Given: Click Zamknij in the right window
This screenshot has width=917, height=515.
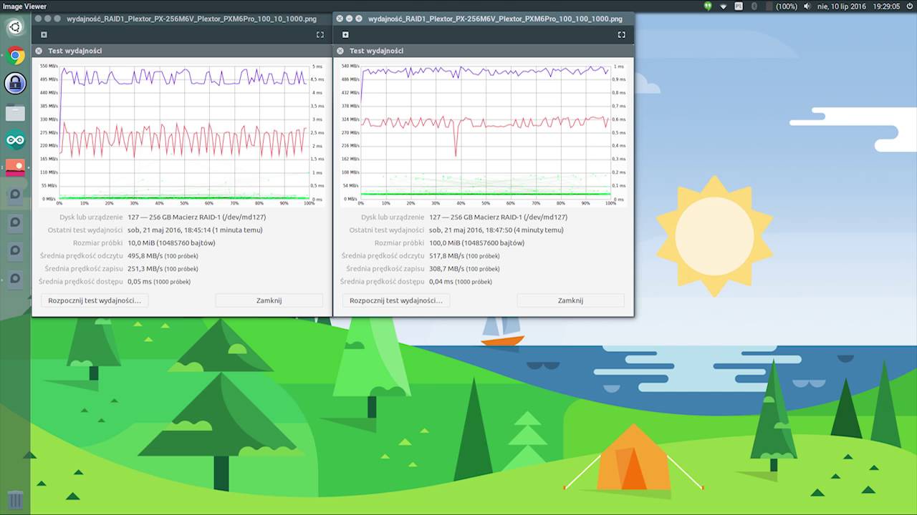Looking at the screenshot, I should 570,300.
